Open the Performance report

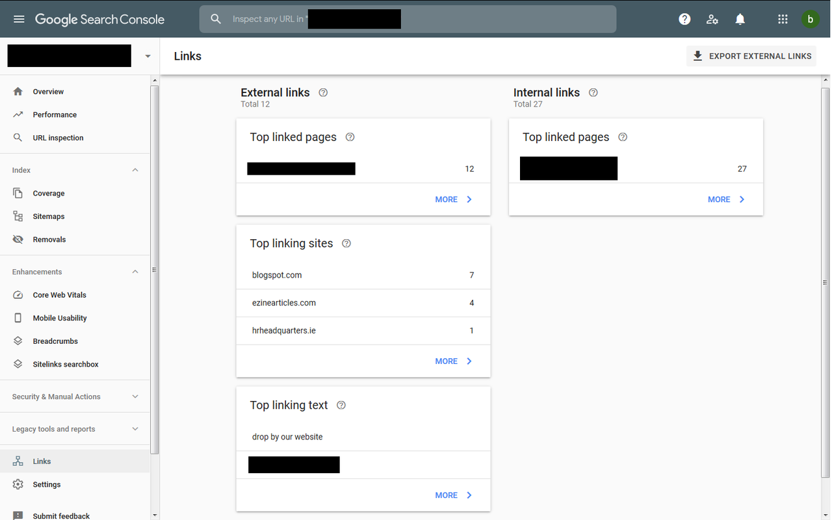tap(75, 114)
